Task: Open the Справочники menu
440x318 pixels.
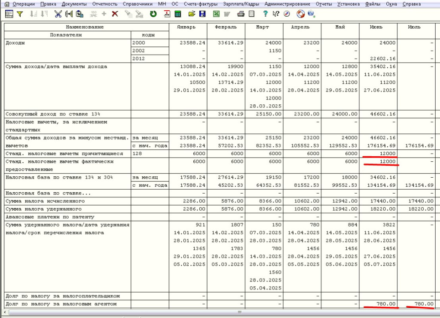Action: click(137, 4)
